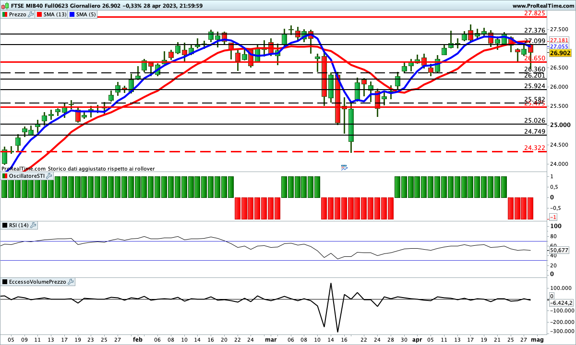Click the candlestick chart icon beside FTSE MIB40
The image size is (576, 345).
[4, 6]
